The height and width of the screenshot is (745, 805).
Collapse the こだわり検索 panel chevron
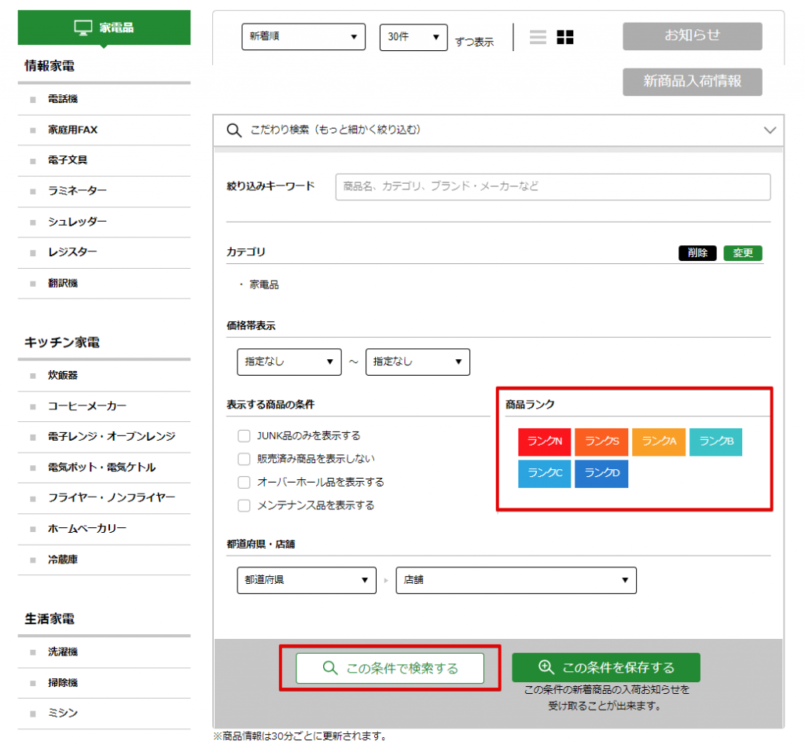770,130
